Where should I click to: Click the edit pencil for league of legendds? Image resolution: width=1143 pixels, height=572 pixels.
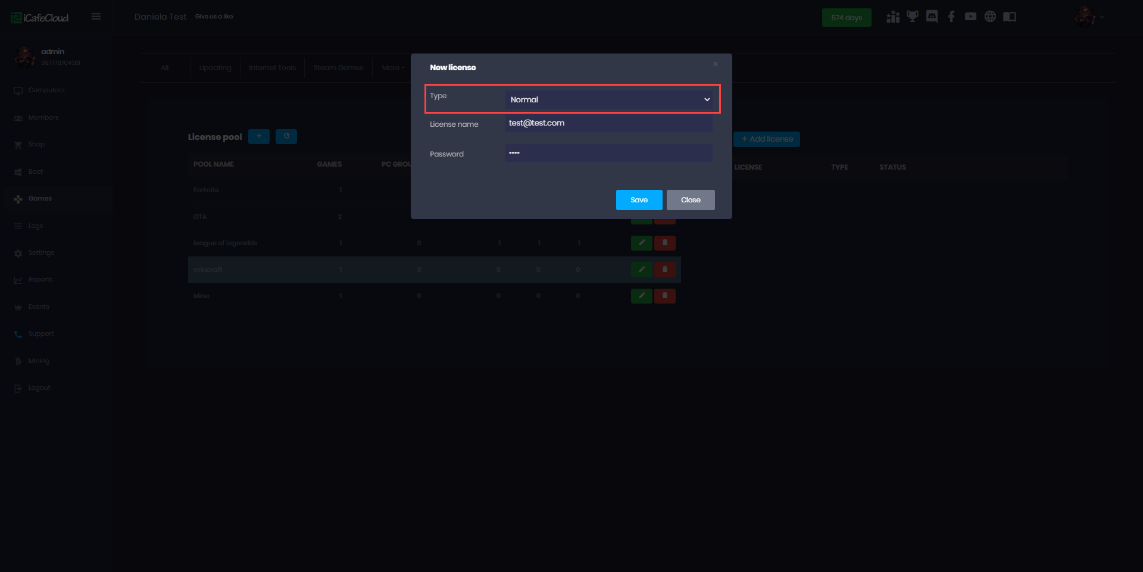[x=641, y=243]
